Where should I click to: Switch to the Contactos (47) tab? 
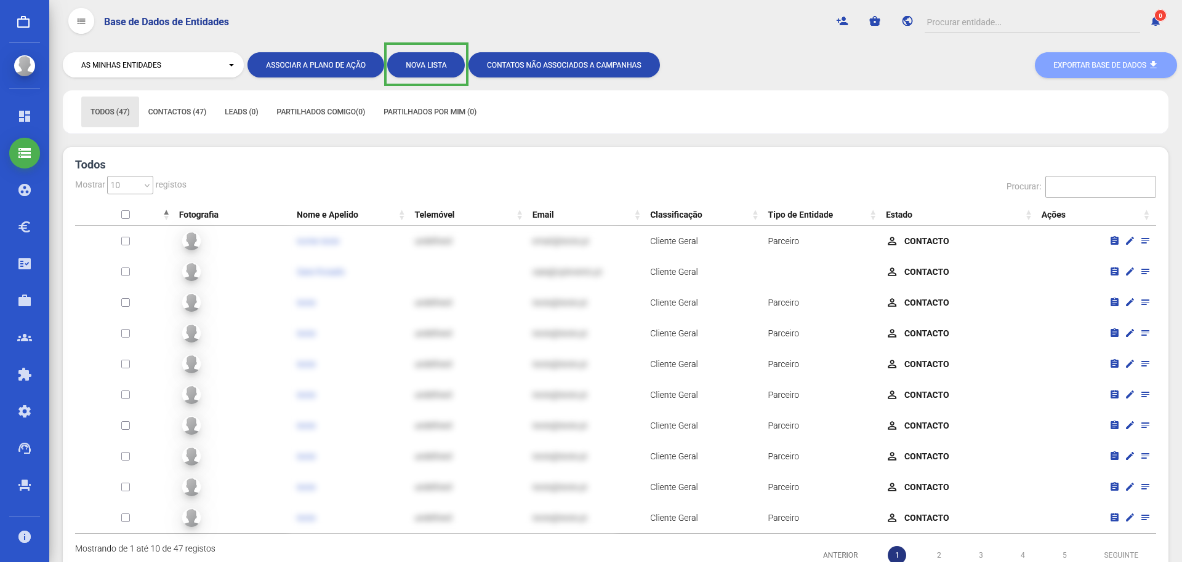click(177, 112)
